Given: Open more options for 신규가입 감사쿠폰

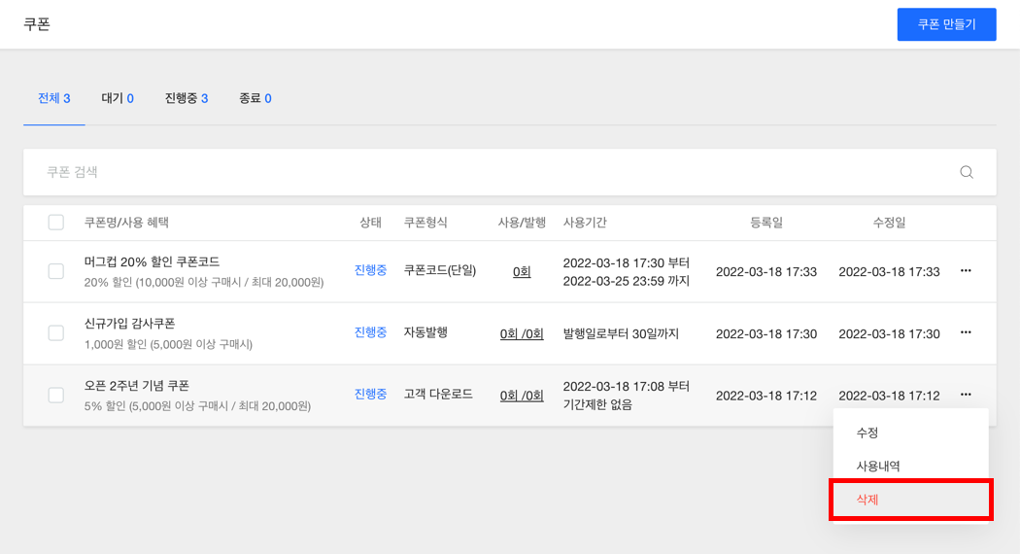Looking at the screenshot, I should 966,332.
